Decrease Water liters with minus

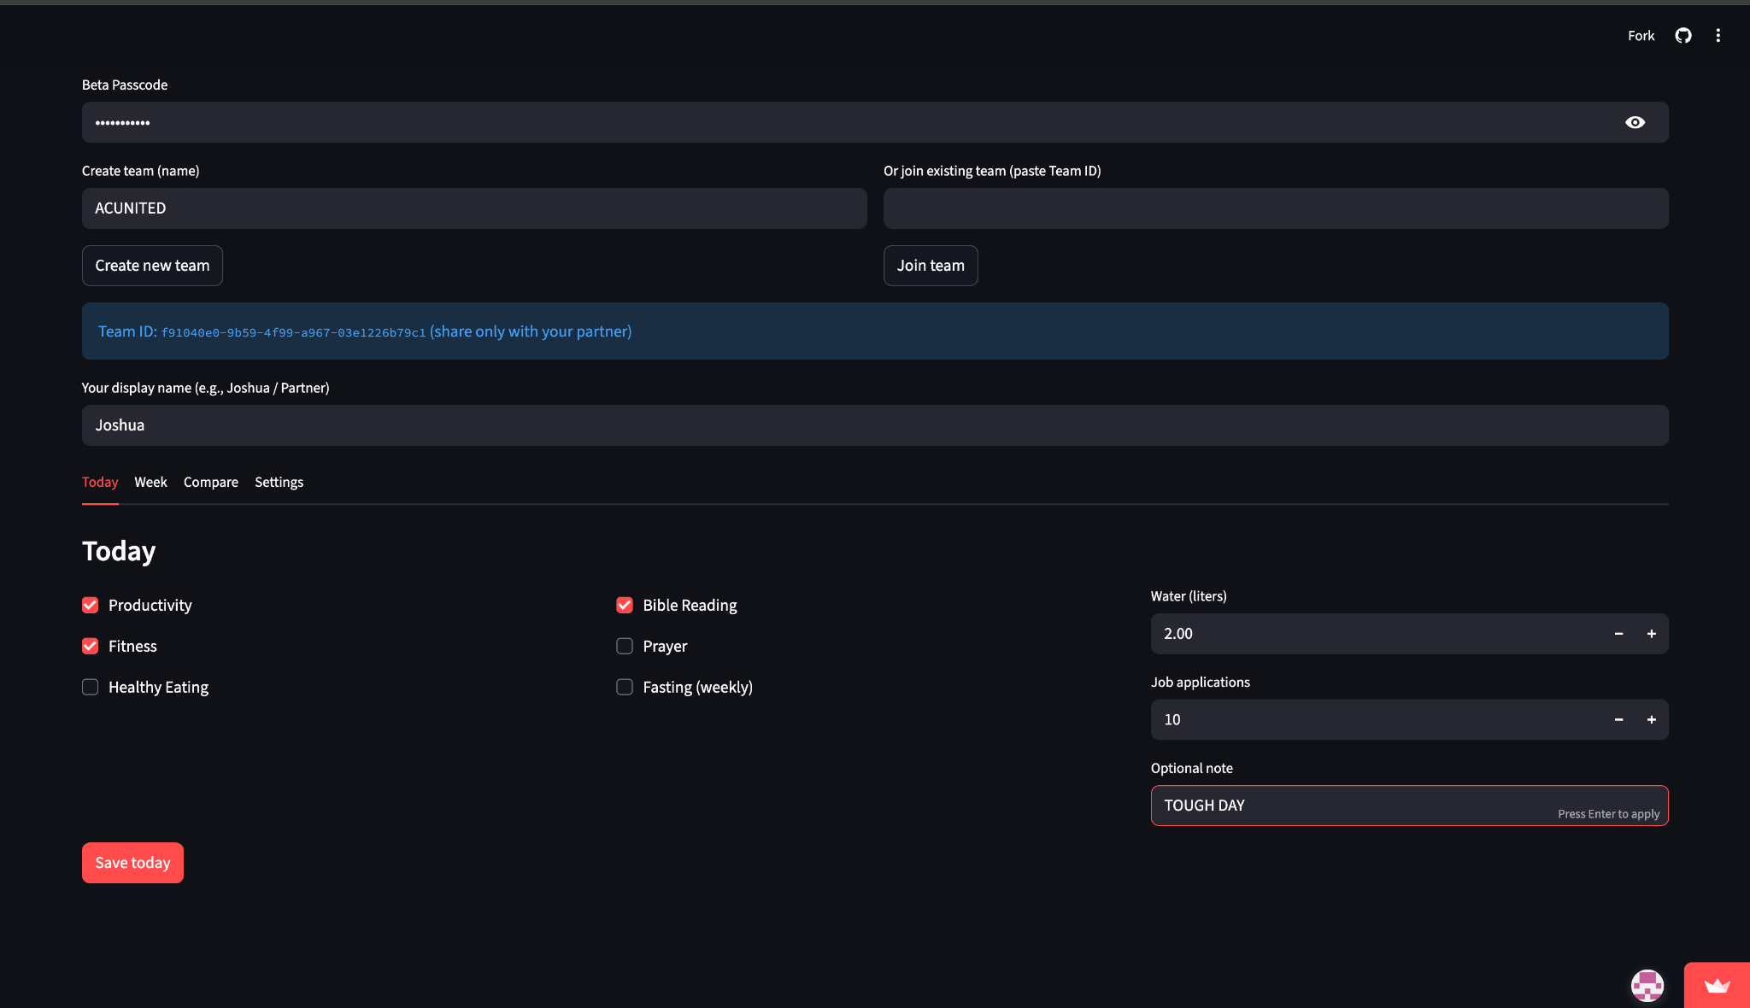(1618, 634)
